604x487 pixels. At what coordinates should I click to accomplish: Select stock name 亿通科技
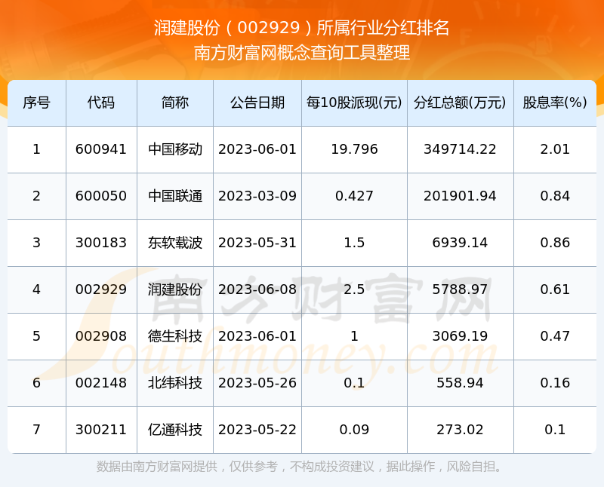[x=175, y=430]
